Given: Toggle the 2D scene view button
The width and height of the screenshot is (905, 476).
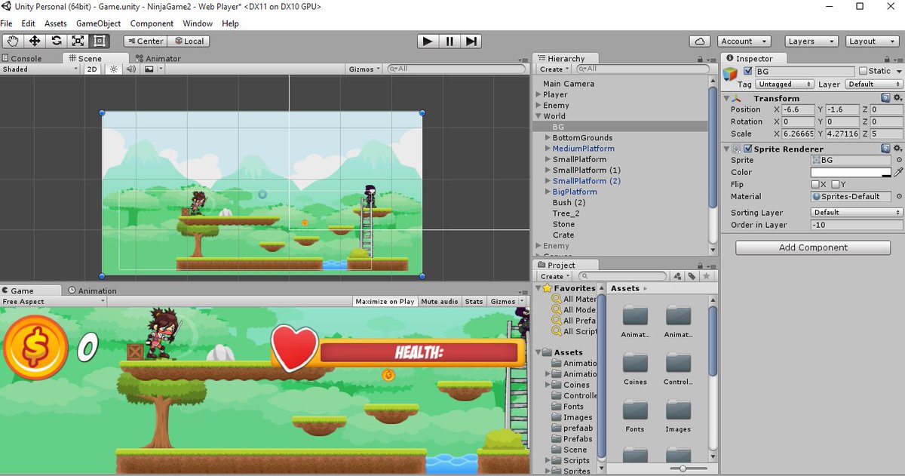Looking at the screenshot, I should (92, 69).
